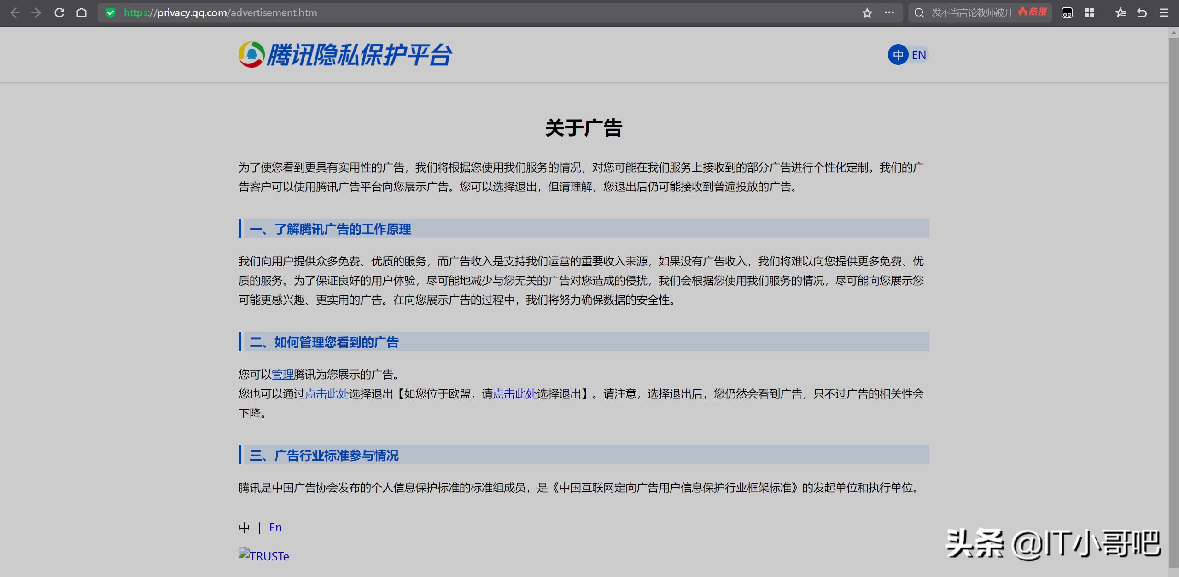Click the forward navigation arrow
The image size is (1179, 577).
click(36, 12)
